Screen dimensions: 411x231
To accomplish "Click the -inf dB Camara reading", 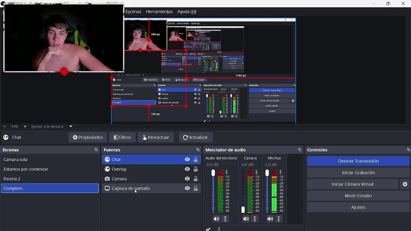I will click(248, 165).
